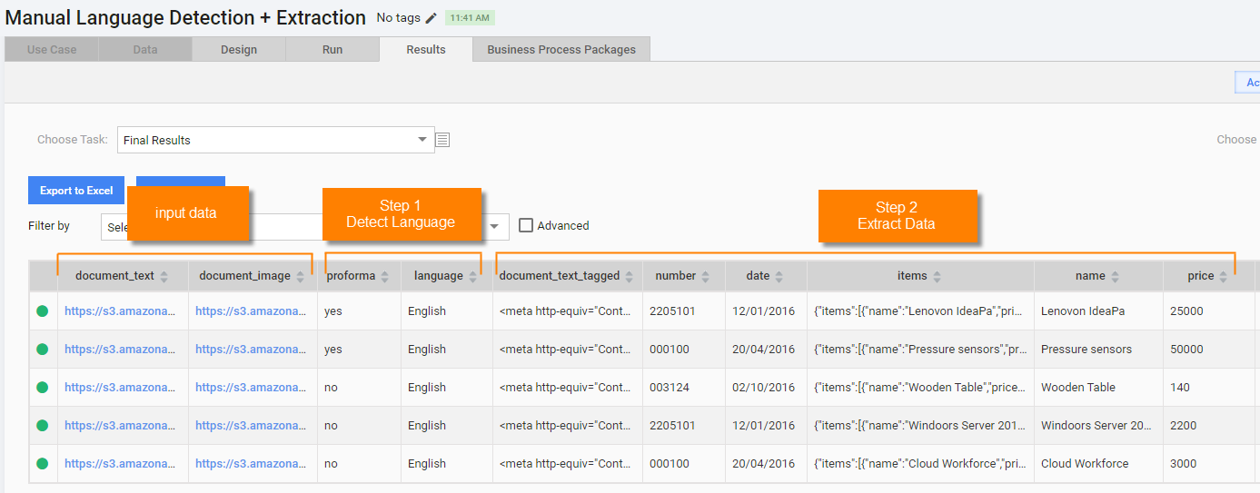Open document_image link in Windoors Server row
The width and height of the screenshot is (1260, 493).
click(x=250, y=425)
